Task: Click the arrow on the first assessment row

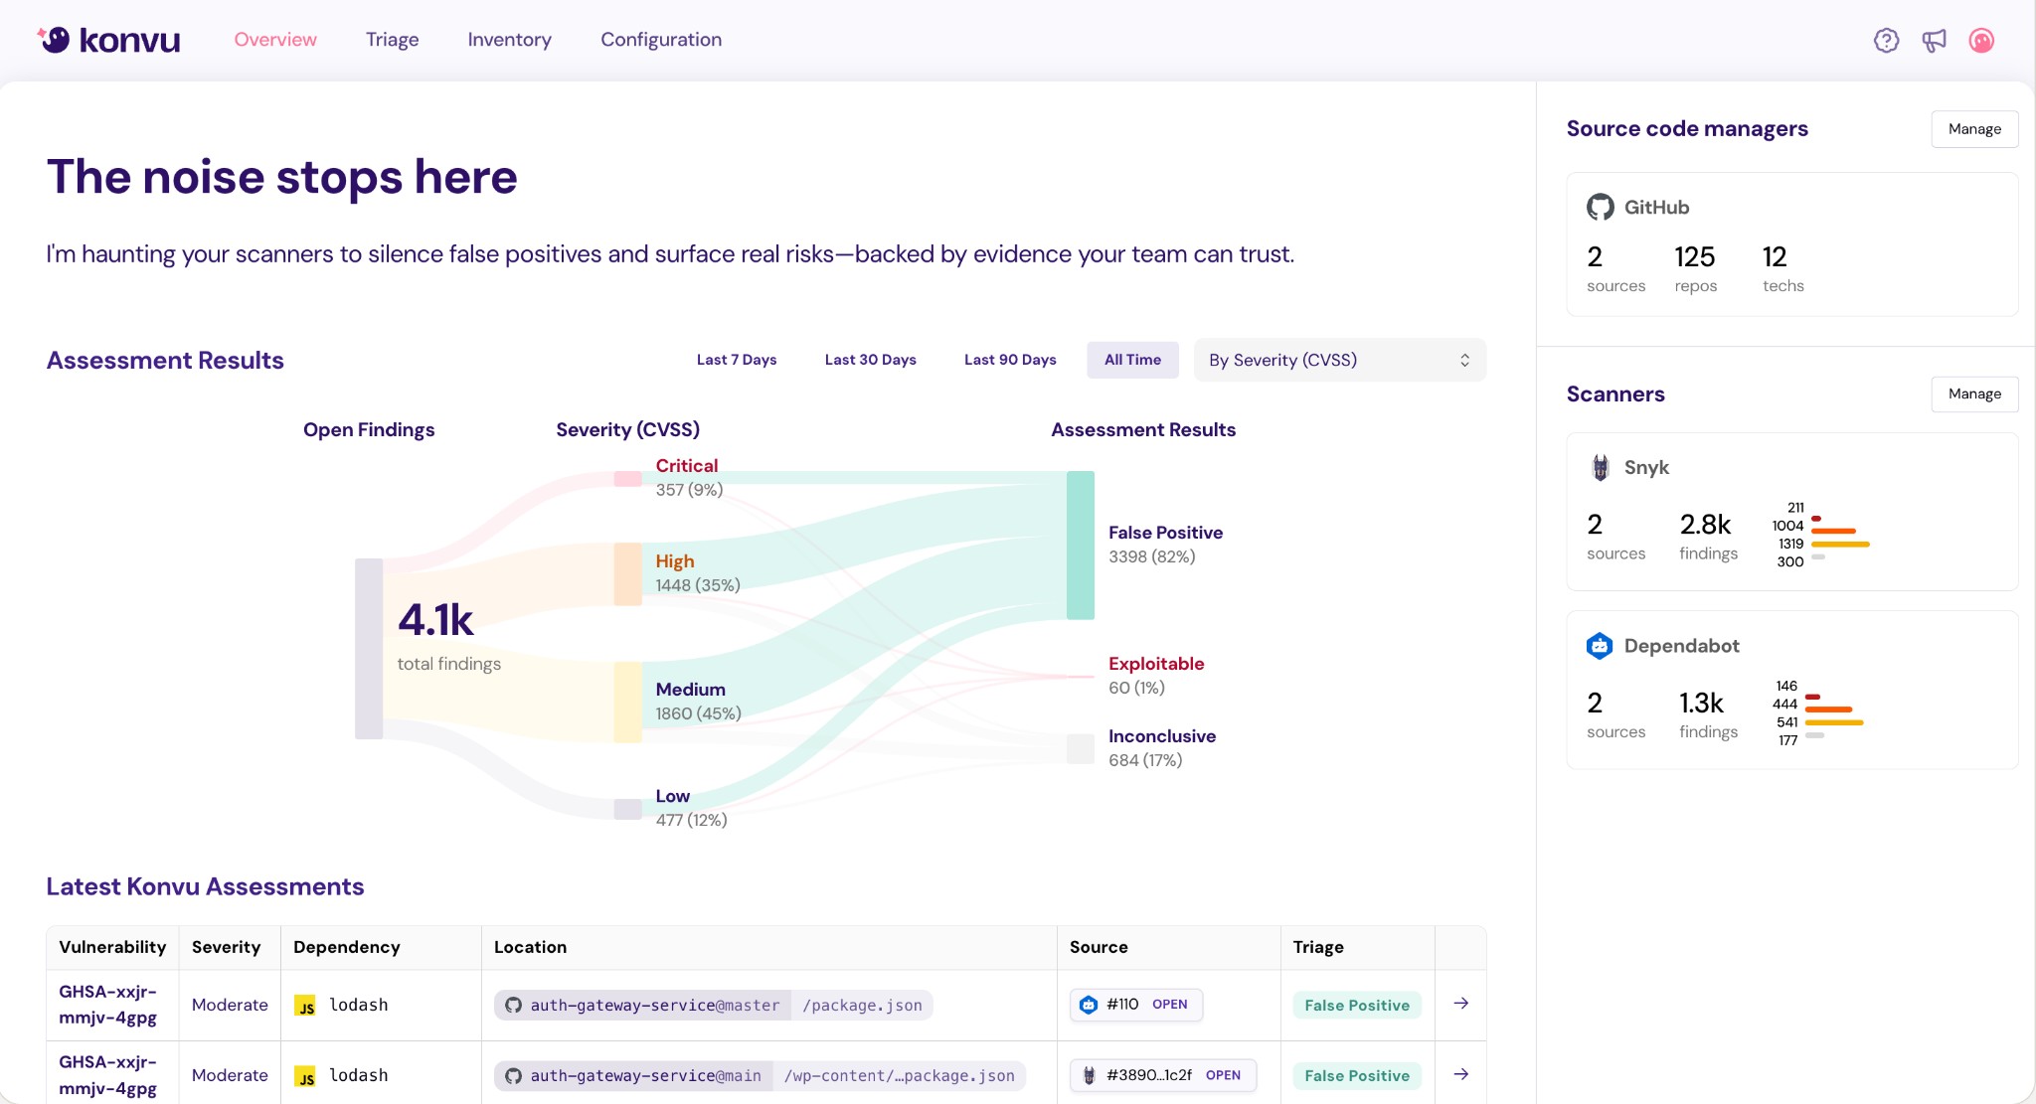Action: [1460, 1004]
